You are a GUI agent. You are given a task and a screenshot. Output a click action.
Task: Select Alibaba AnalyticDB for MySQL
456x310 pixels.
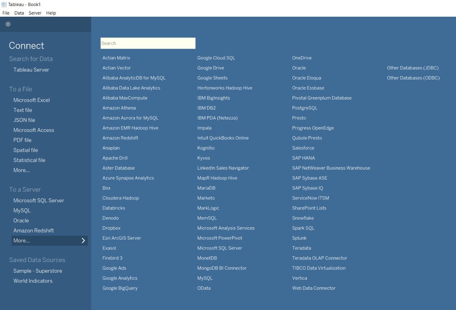134,78
